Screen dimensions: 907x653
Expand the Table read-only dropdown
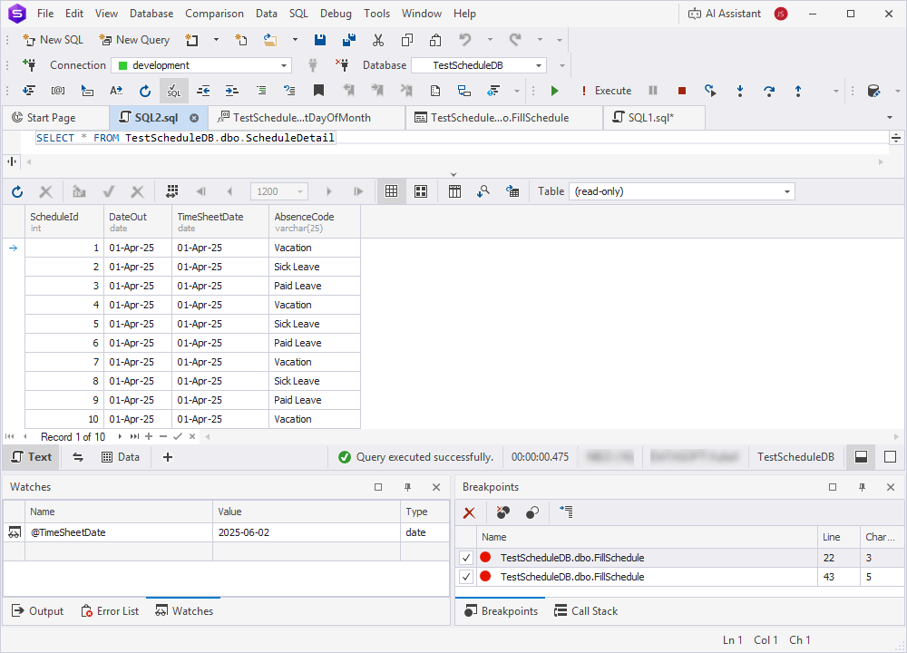tap(787, 191)
